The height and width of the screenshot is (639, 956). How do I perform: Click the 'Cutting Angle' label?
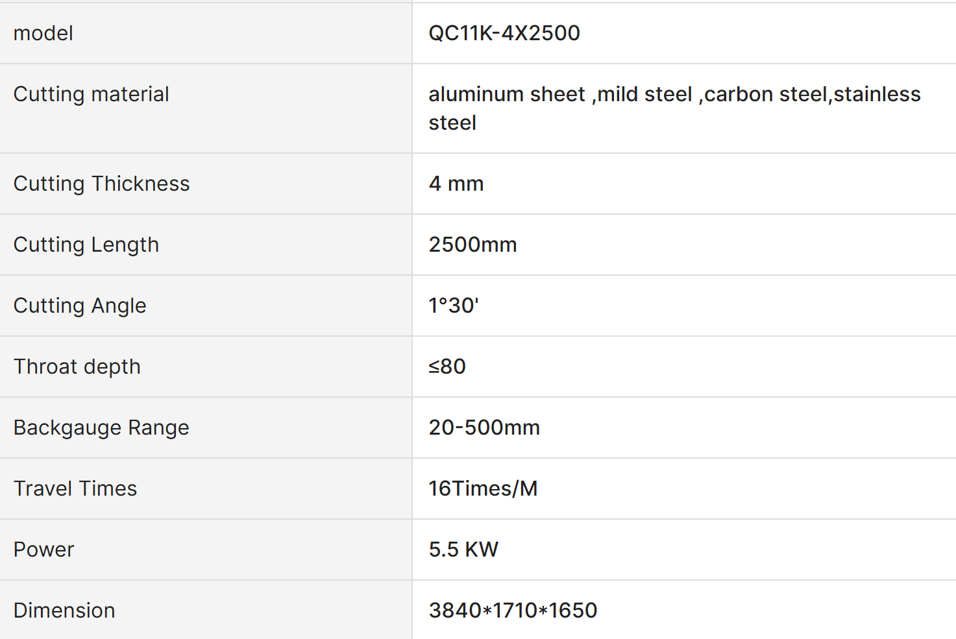click(x=80, y=306)
